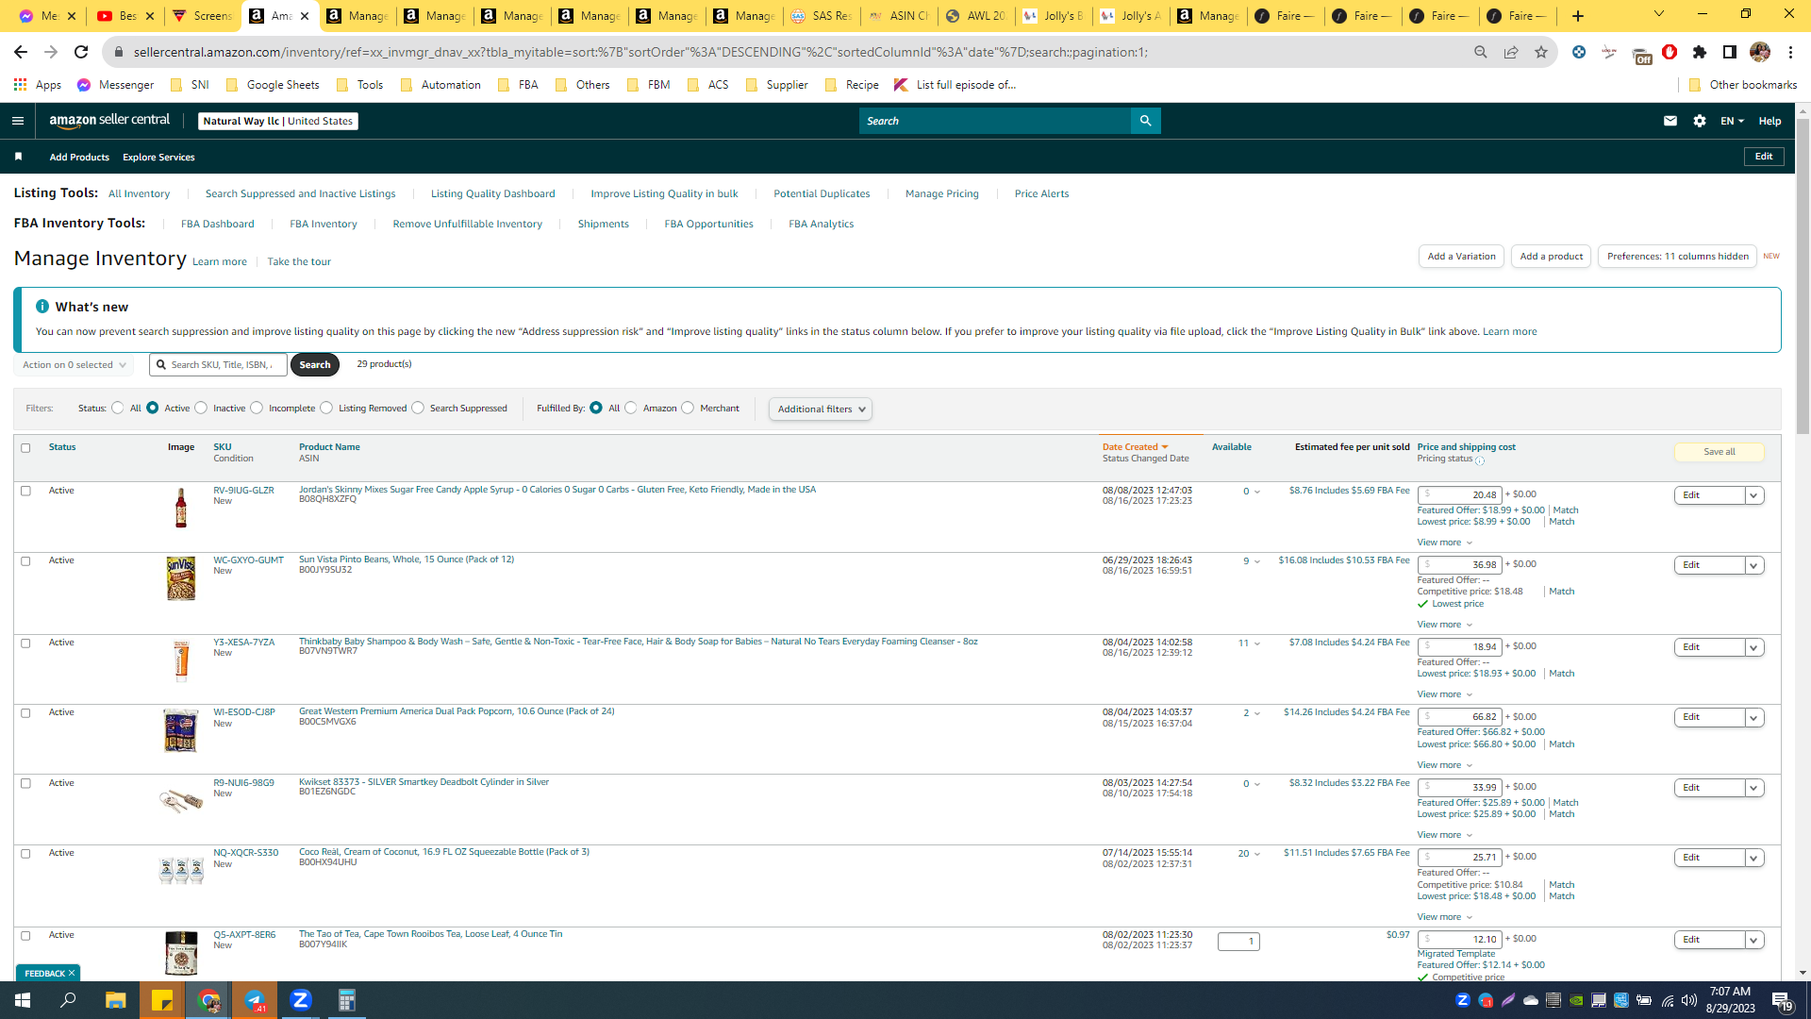Open the Additional filters dropdown

[x=821, y=409]
